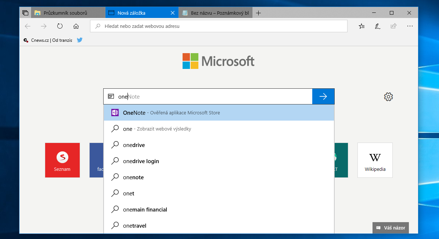Click the blue search arrow button

[323, 96]
